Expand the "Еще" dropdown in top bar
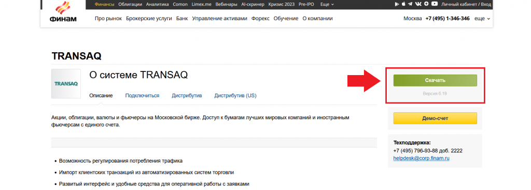The height and width of the screenshot is (190, 531). [327, 4]
